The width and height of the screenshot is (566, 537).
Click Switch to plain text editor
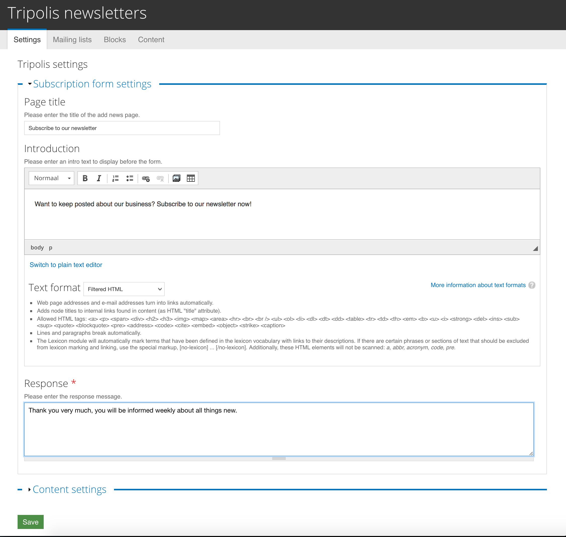tap(66, 265)
